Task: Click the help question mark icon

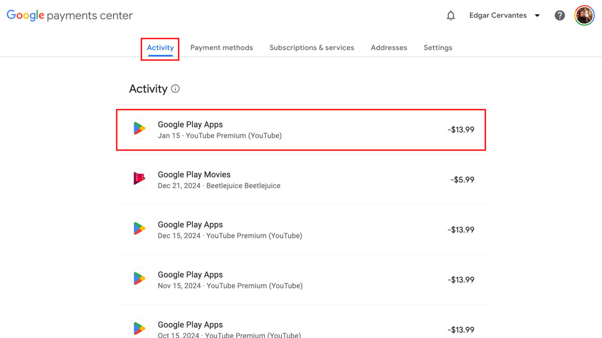Action: pos(560,15)
